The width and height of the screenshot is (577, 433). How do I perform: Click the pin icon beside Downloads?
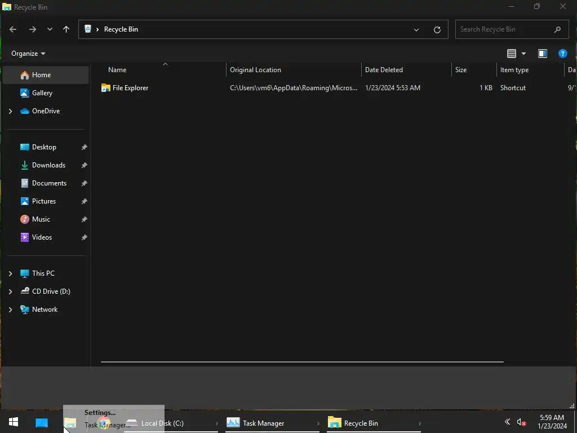click(x=85, y=165)
